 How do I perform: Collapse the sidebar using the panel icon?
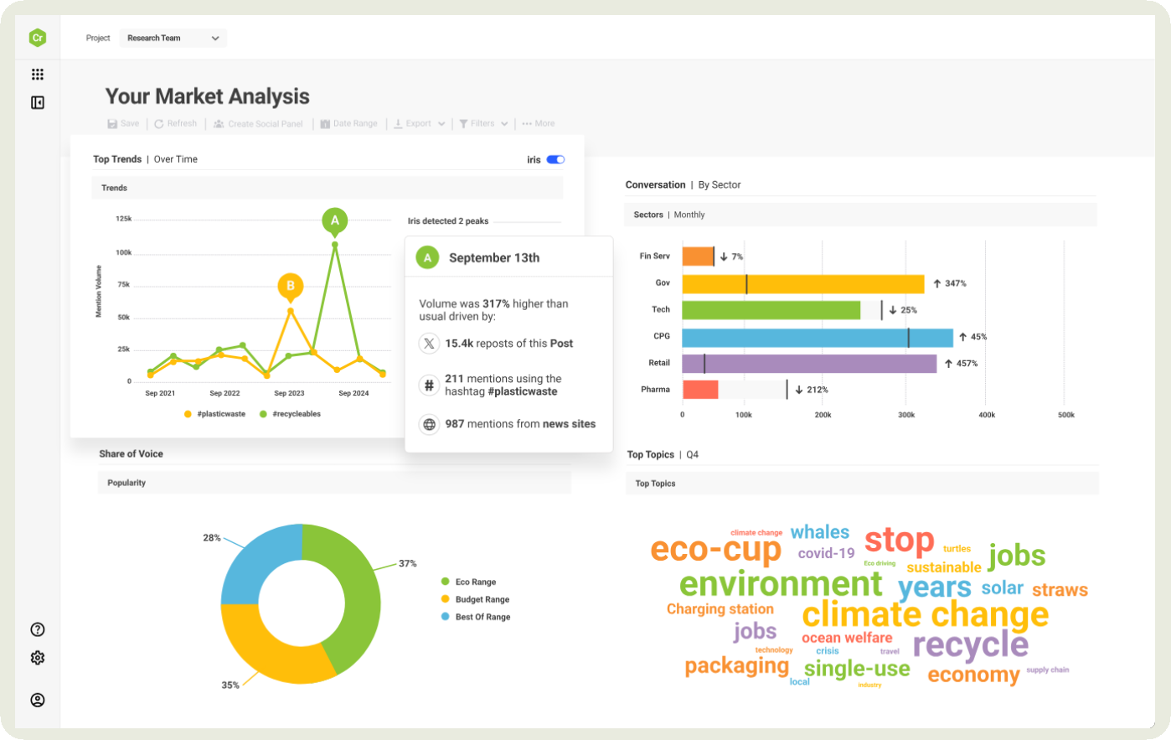37,101
